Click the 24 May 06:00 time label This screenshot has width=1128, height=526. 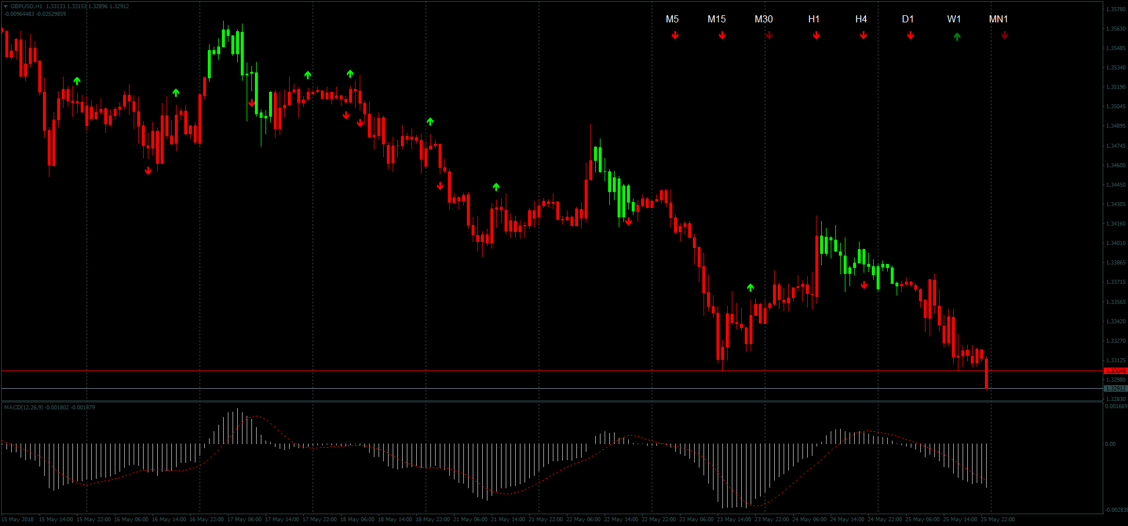[809, 520]
